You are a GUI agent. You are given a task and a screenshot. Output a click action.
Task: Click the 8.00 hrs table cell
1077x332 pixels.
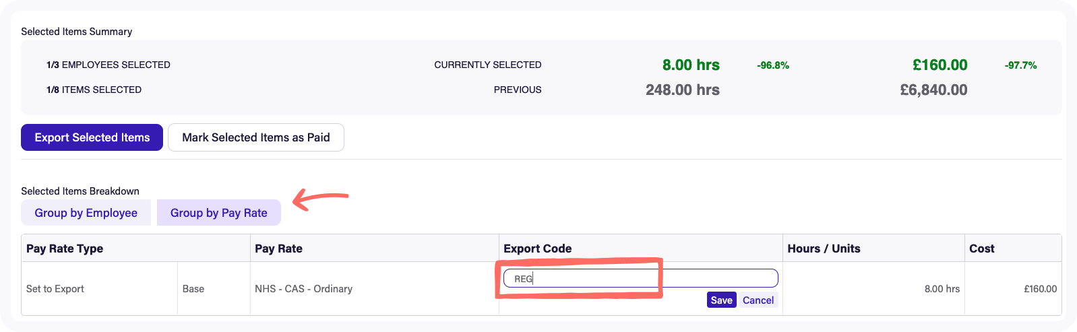coord(942,289)
